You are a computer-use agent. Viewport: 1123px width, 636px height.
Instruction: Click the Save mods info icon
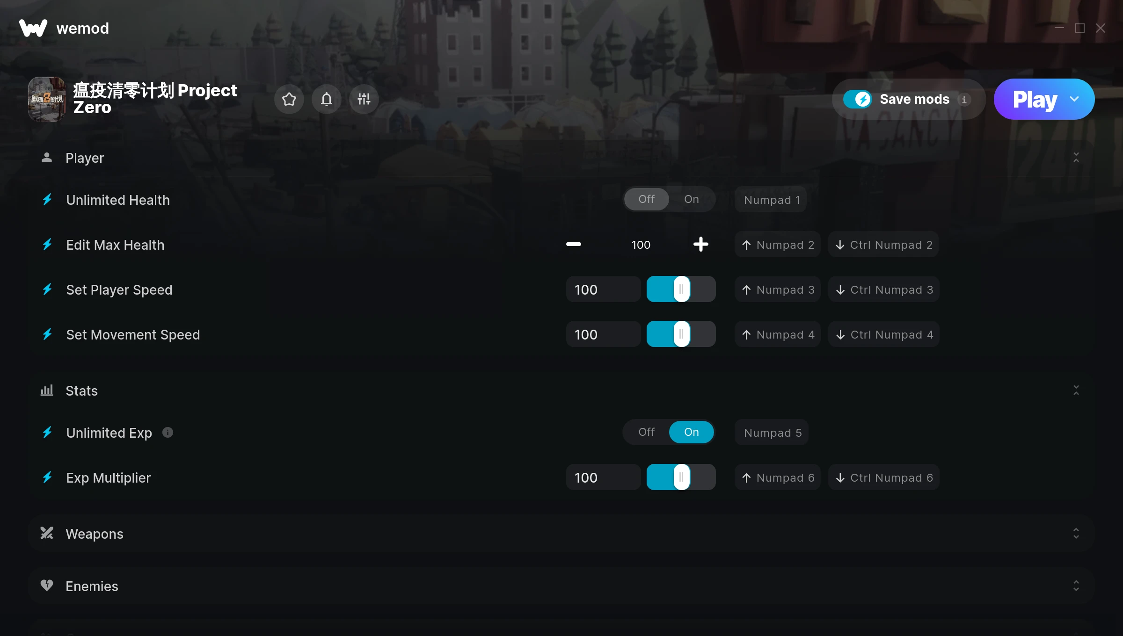click(964, 99)
